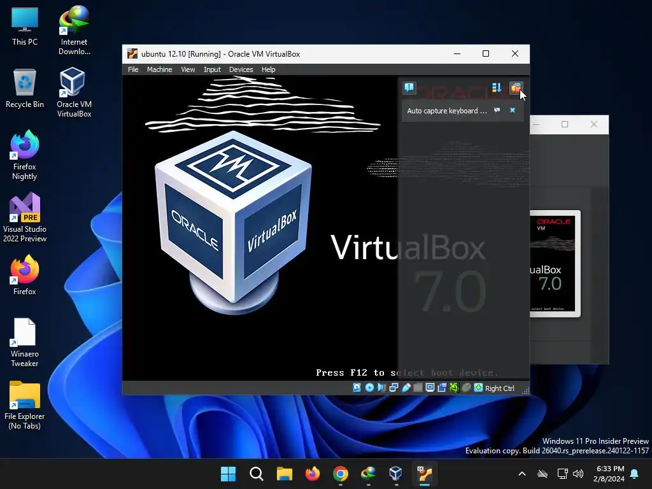Click the green CPU virtualization status icon
This screenshot has width=652, height=489.
[x=454, y=388]
